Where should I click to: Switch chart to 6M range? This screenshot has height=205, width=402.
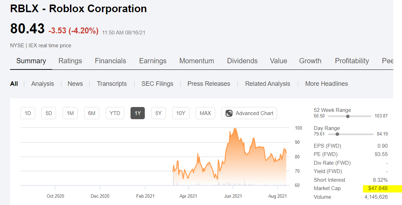pos(92,113)
